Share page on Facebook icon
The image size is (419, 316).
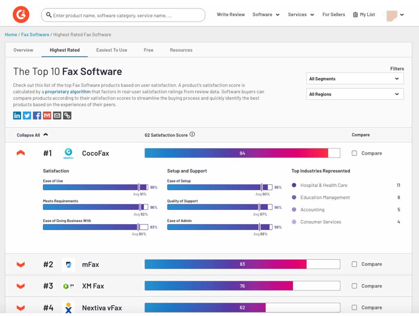(37, 116)
